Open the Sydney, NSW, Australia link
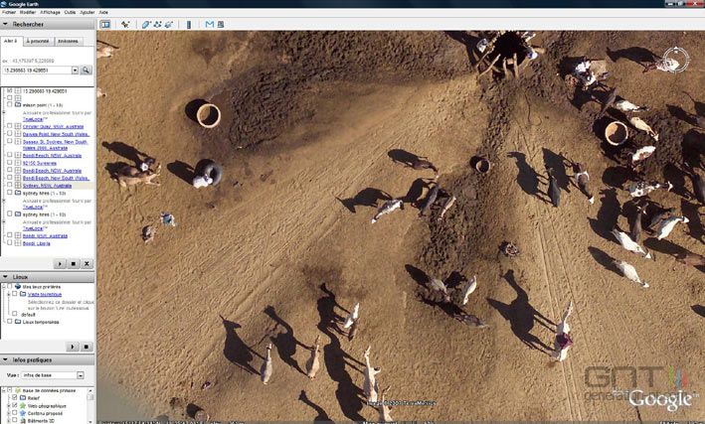This screenshot has width=705, height=424. (47, 186)
